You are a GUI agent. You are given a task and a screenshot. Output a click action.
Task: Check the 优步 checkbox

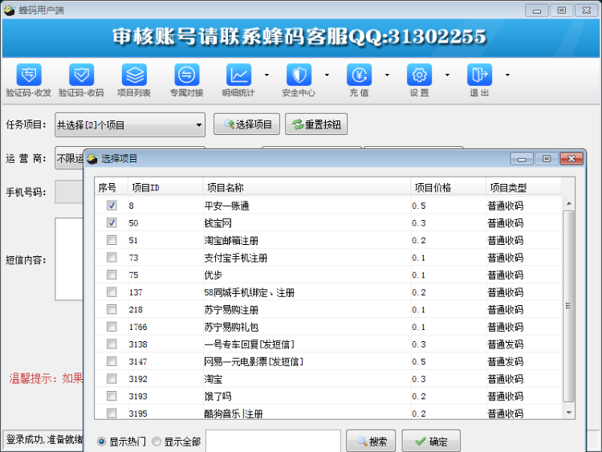(112, 275)
